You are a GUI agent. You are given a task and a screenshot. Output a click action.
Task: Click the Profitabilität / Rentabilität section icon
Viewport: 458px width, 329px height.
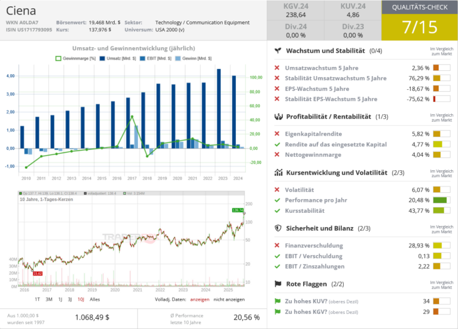(x=279, y=117)
